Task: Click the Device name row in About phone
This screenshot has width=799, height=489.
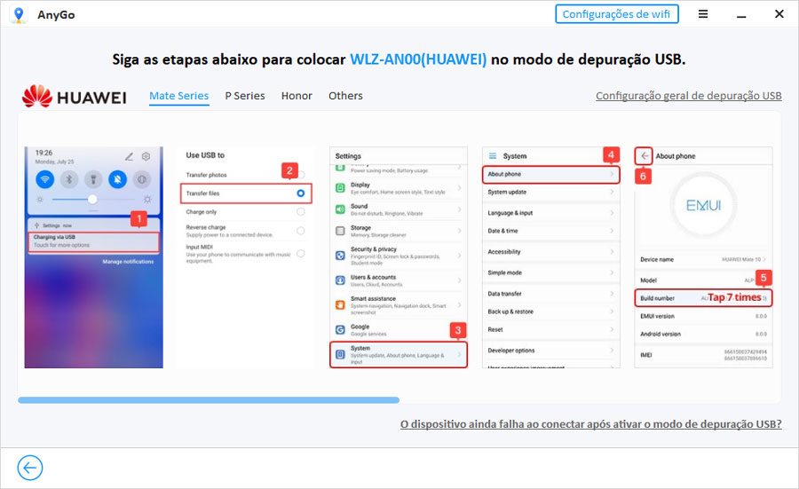Action: pyautogui.click(x=703, y=259)
